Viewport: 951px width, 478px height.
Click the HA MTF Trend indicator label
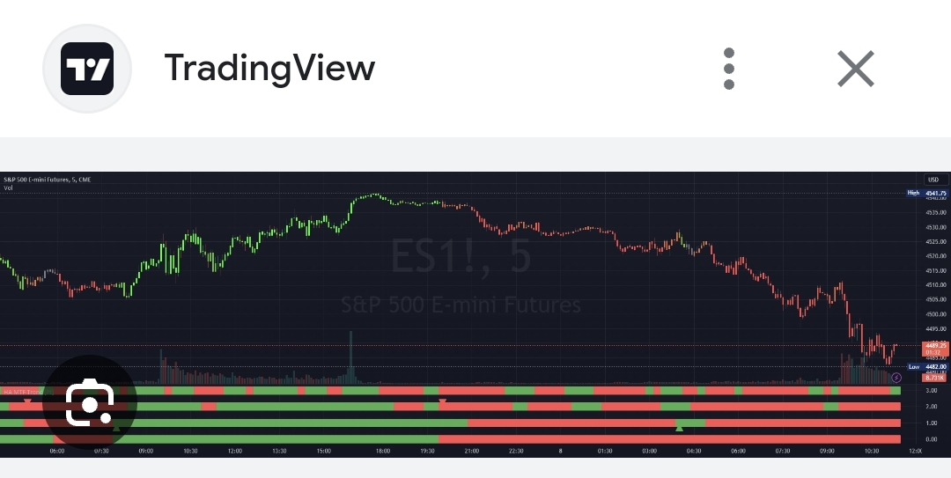[x=21, y=390]
